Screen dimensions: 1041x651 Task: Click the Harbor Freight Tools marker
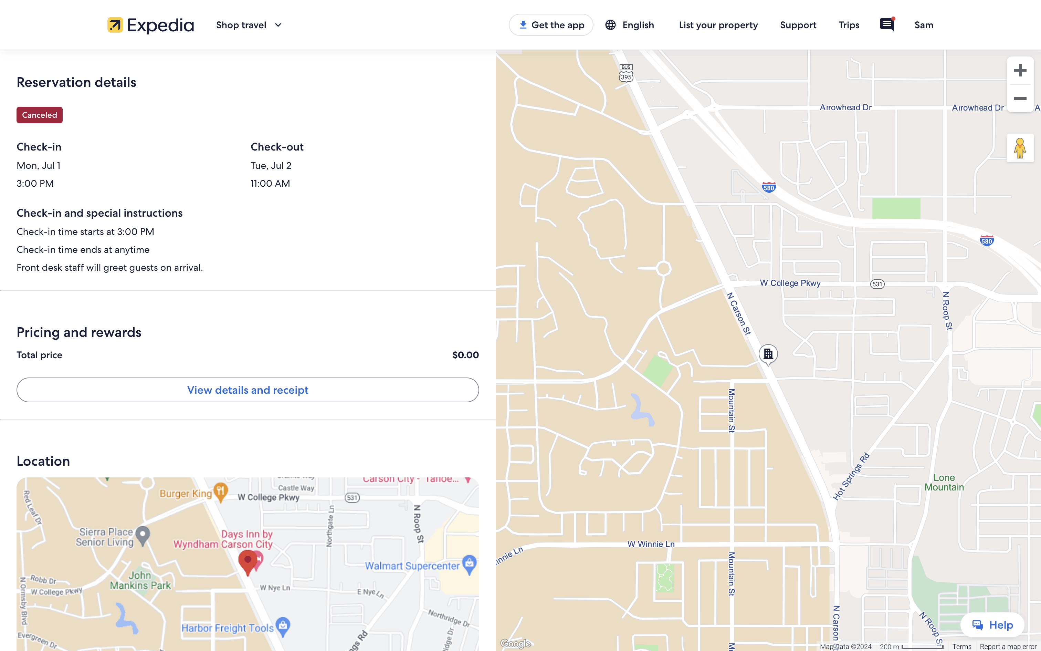[283, 626]
